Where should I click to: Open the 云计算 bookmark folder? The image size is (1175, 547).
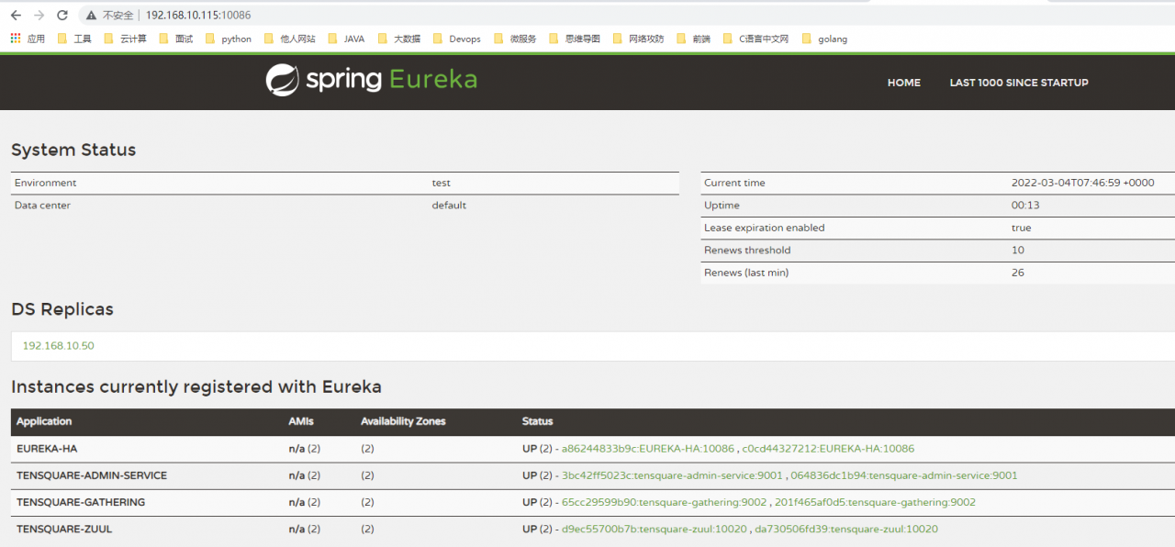(125, 39)
